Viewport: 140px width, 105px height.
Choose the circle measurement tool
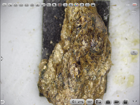tap(15, 5)
